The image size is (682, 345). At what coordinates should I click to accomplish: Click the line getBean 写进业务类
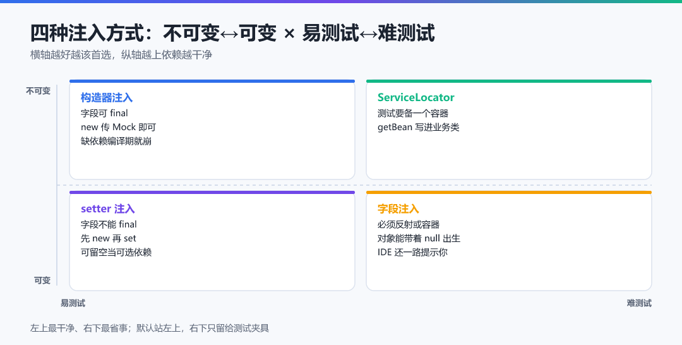(x=419, y=127)
